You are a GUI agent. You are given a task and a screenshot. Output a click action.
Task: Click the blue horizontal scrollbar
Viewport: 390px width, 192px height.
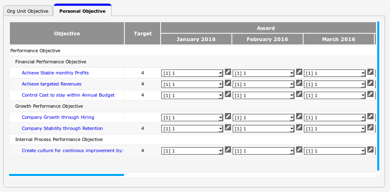coord(66,175)
